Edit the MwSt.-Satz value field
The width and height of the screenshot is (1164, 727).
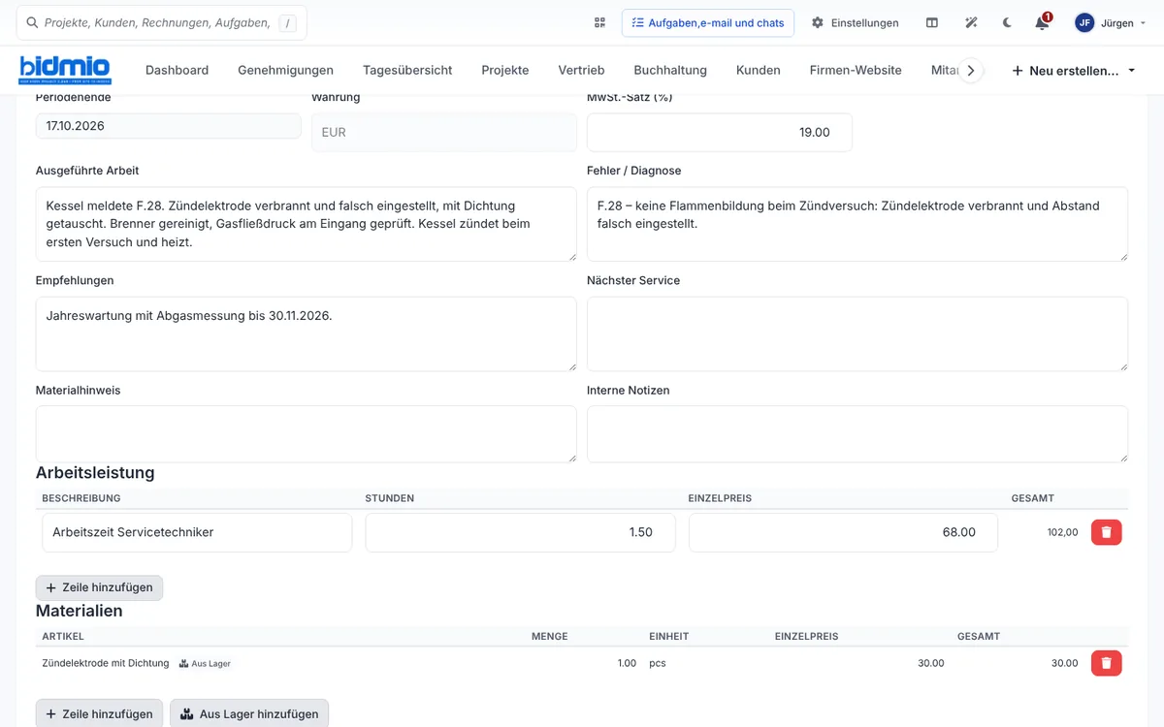tap(720, 132)
